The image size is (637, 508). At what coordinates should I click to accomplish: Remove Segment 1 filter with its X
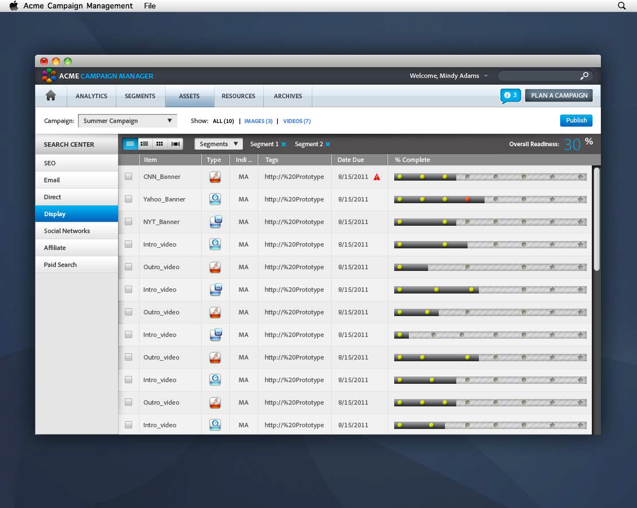pos(284,144)
